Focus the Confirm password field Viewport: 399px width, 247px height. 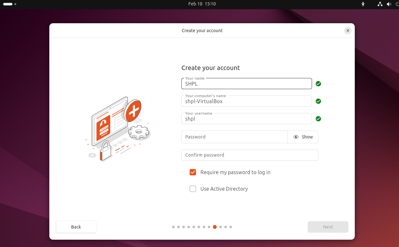pyautogui.click(x=250, y=155)
